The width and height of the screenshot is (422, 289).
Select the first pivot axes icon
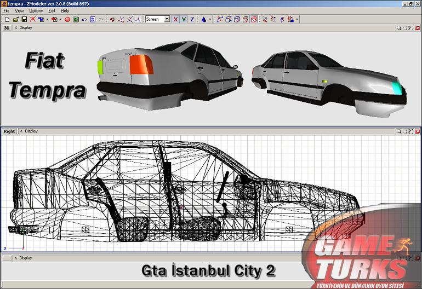point(121,19)
